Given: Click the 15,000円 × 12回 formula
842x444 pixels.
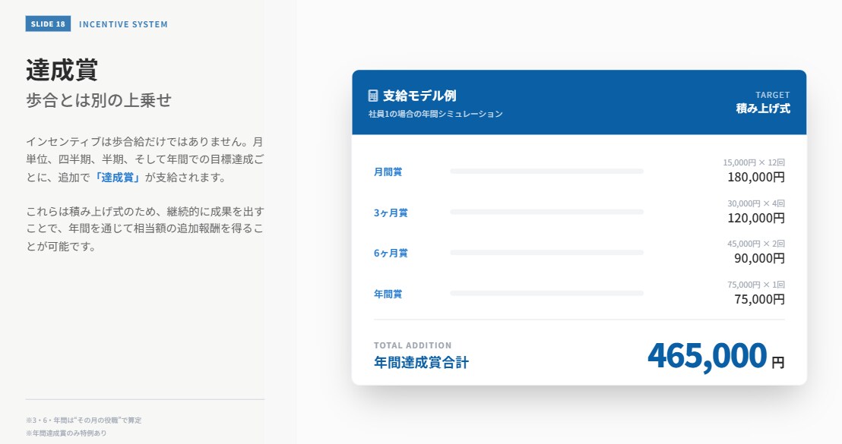Looking at the screenshot, I should tap(754, 162).
